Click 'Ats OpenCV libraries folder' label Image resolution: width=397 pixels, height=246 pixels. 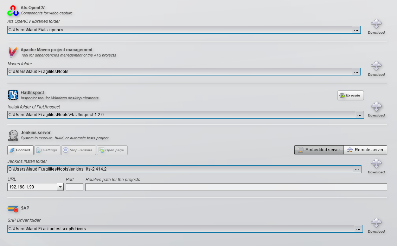click(34, 21)
